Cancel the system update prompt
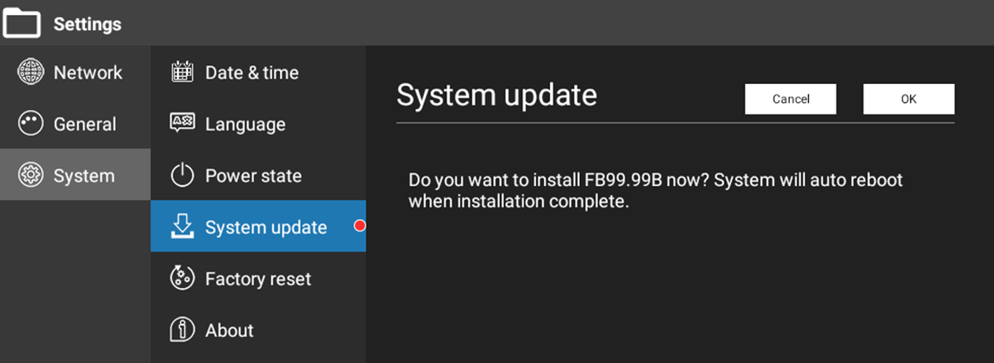The height and width of the screenshot is (363, 994). point(791,99)
